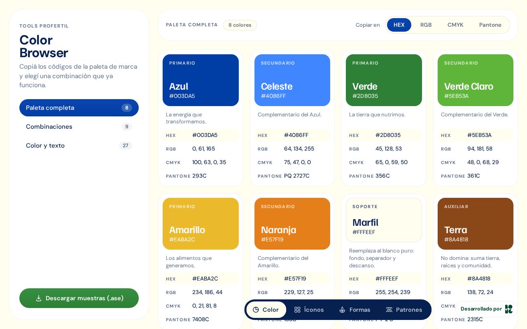Click the "8 colores" badge
527x329 pixels.
pyautogui.click(x=240, y=25)
